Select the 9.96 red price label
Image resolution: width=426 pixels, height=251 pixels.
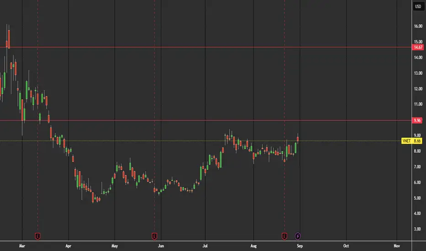click(417, 120)
